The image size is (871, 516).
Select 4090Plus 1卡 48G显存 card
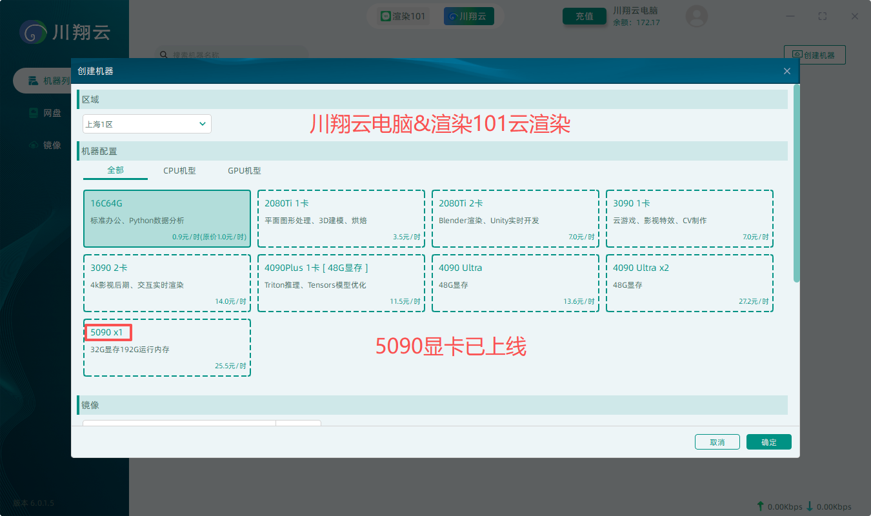pos(341,283)
